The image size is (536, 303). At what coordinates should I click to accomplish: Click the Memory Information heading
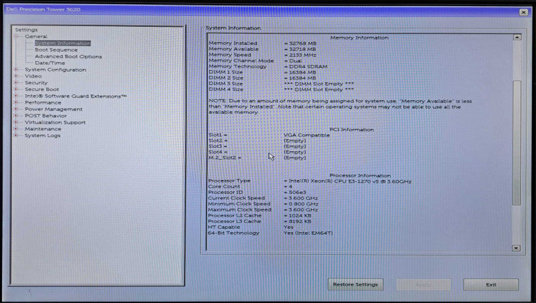point(359,37)
